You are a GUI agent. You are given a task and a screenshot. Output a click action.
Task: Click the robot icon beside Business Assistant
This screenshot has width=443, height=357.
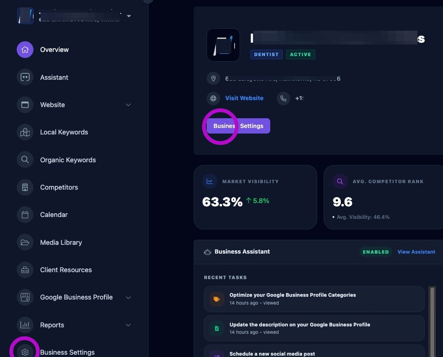coord(208,252)
